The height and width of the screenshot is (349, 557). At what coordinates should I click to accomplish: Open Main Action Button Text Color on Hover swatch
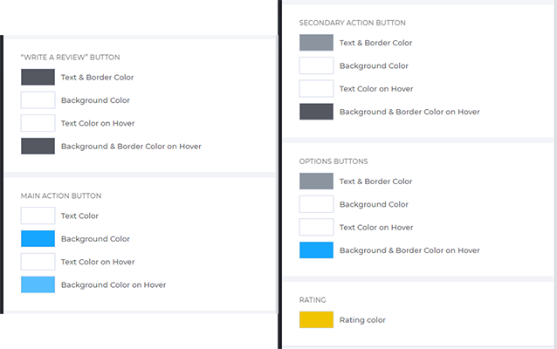[x=38, y=262]
